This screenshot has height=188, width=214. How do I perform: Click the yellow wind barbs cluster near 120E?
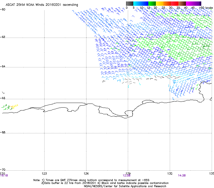point(14,106)
